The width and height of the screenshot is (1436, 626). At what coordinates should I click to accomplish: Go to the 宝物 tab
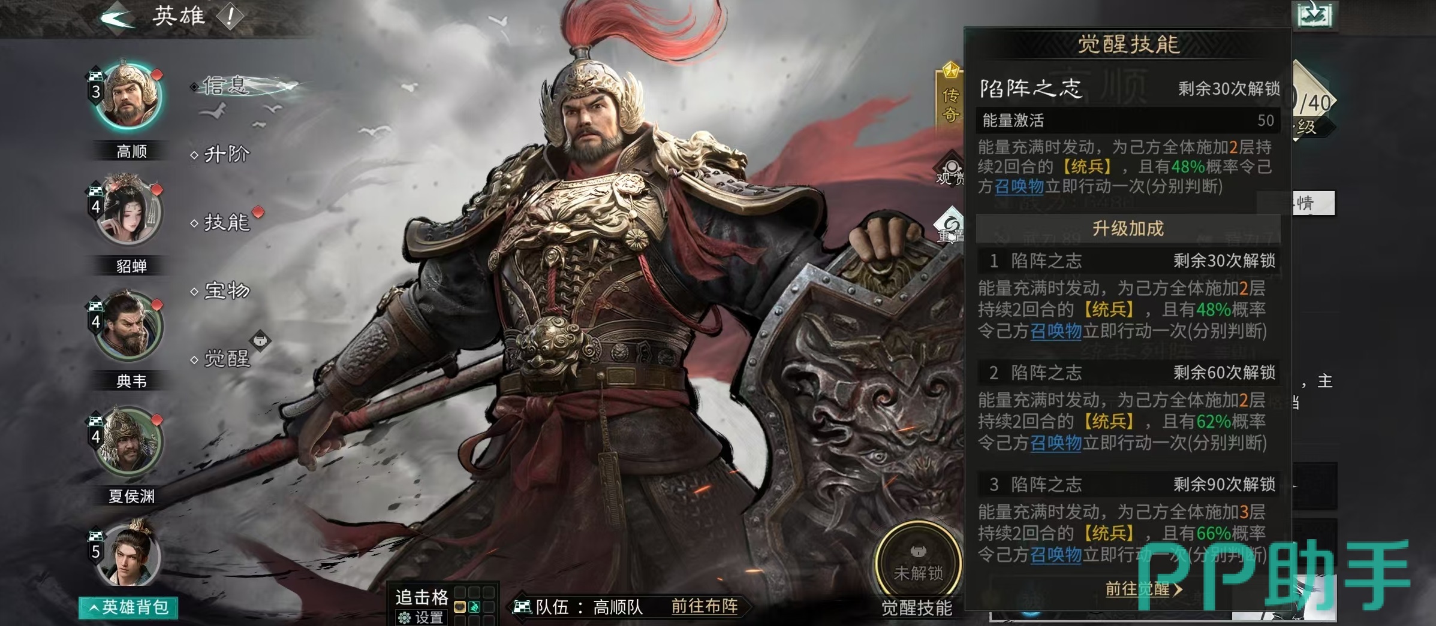225,291
